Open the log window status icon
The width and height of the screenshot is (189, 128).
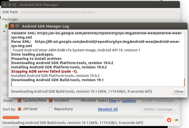click(176, 120)
